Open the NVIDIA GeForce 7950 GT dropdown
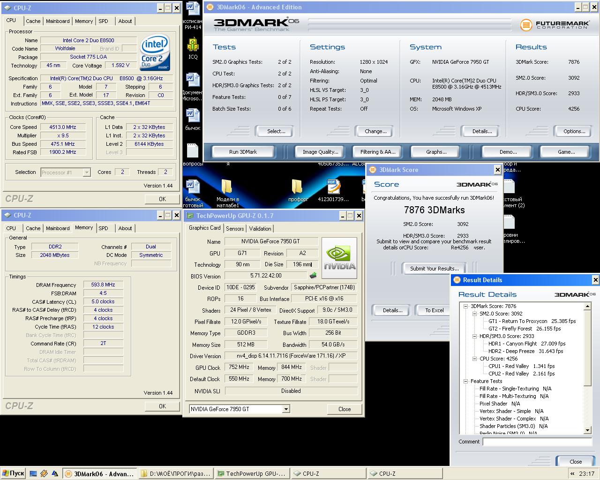This screenshot has height=480, width=600. pyautogui.click(x=286, y=409)
